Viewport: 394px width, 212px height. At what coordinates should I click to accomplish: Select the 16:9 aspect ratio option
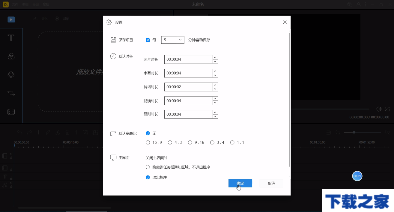tap(148, 142)
